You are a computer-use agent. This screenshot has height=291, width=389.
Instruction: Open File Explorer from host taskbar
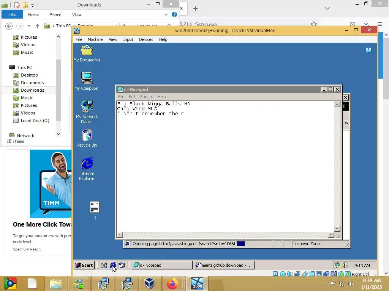(55, 283)
